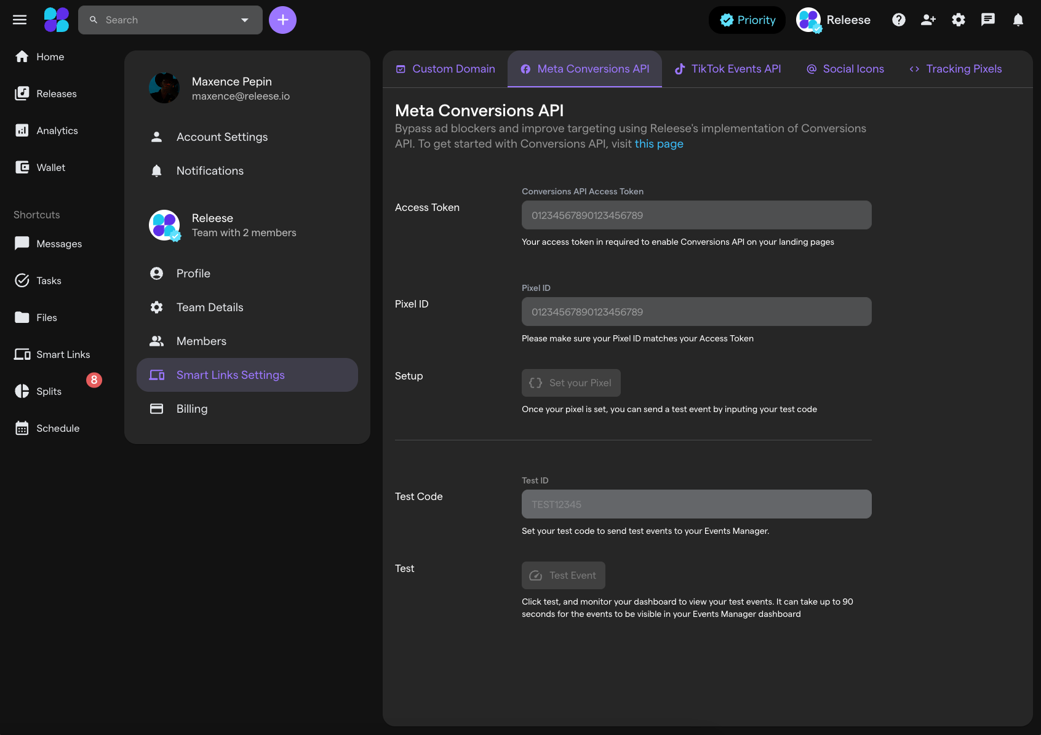Open Tasks shortcut

[38, 280]
